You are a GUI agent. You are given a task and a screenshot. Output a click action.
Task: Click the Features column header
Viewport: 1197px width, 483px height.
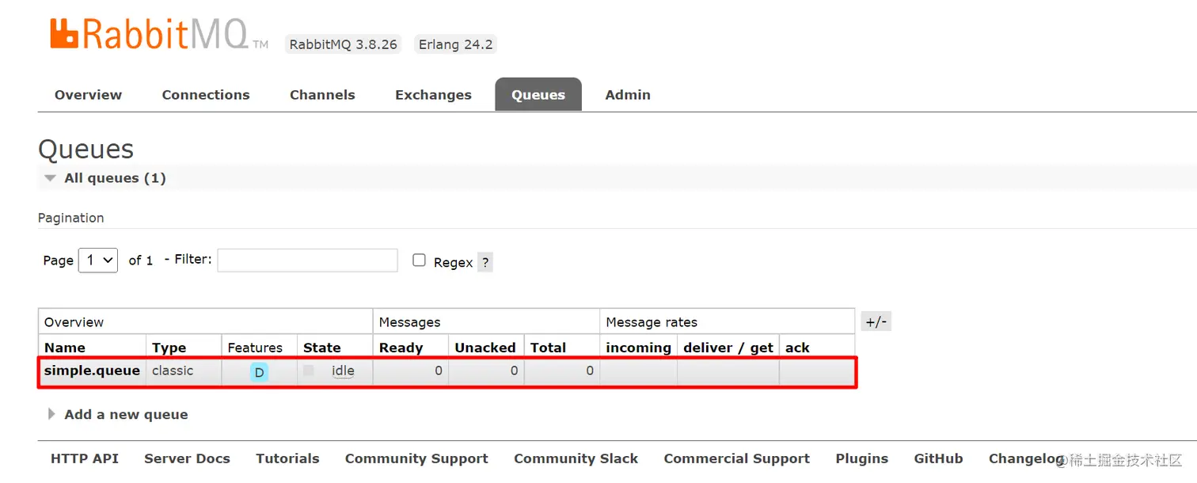255,348
